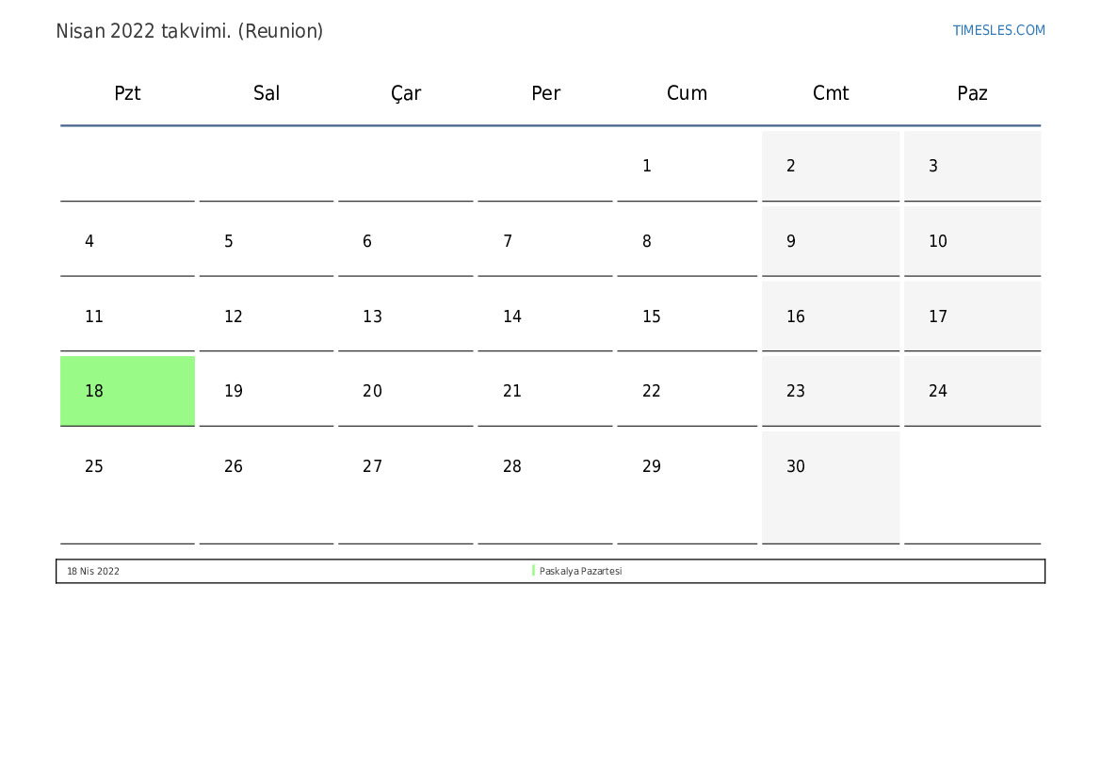
Task: Click the date 6 cell
Action: [406, 241]
